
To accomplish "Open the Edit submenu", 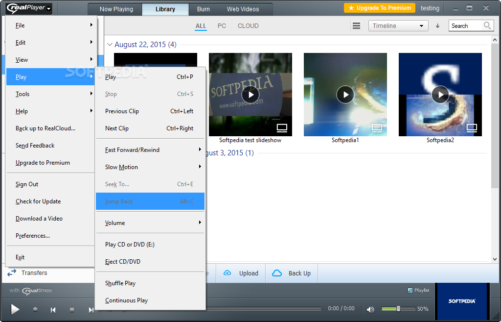I will 50,43.
